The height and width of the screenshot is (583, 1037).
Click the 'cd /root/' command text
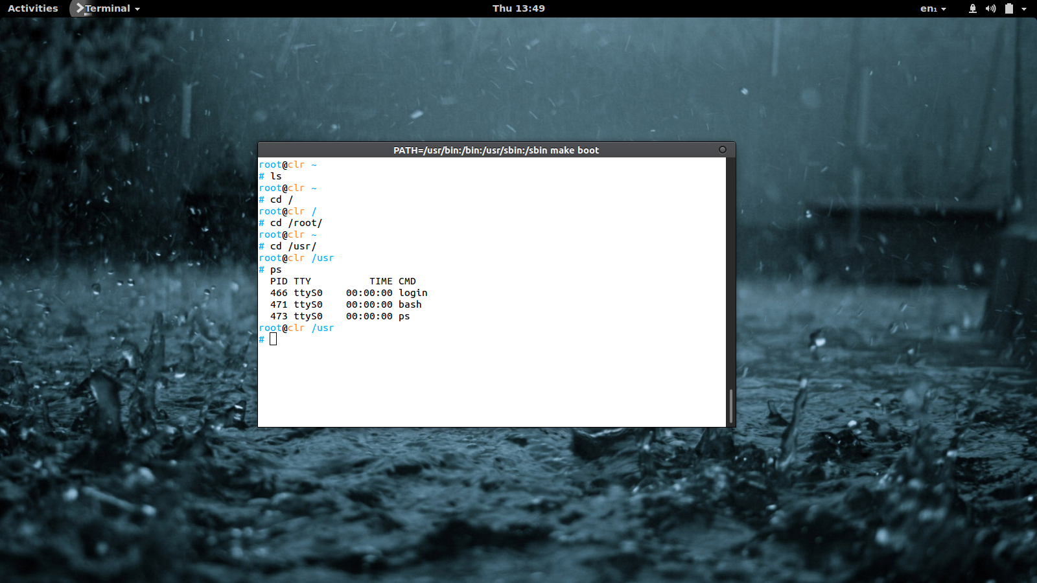click(296, 223)
